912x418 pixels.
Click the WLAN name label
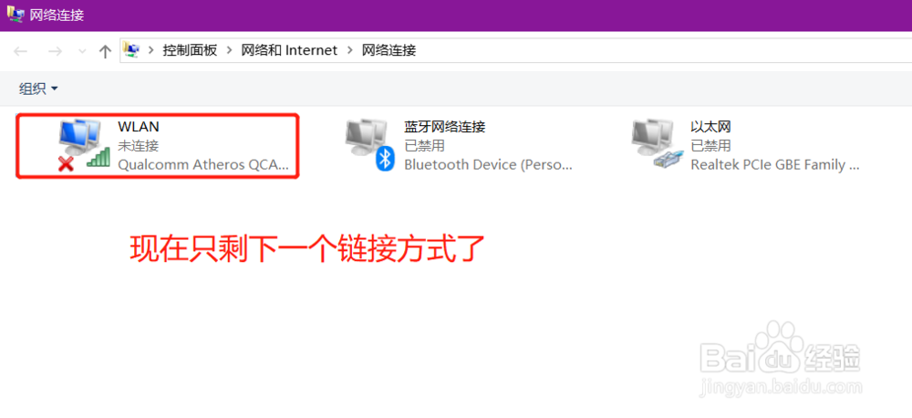click(139, 126)
